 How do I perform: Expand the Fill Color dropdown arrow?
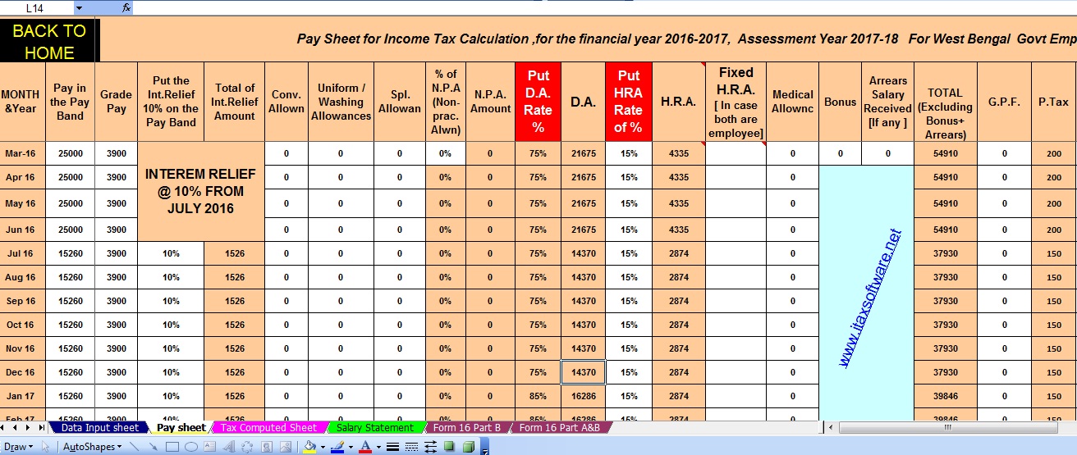[323, 447]
